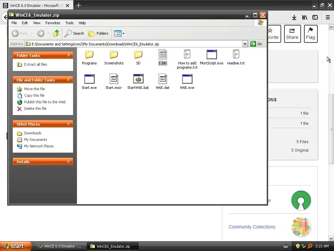
Task: Open browser library icon
Action: click(x=305, y=18)
